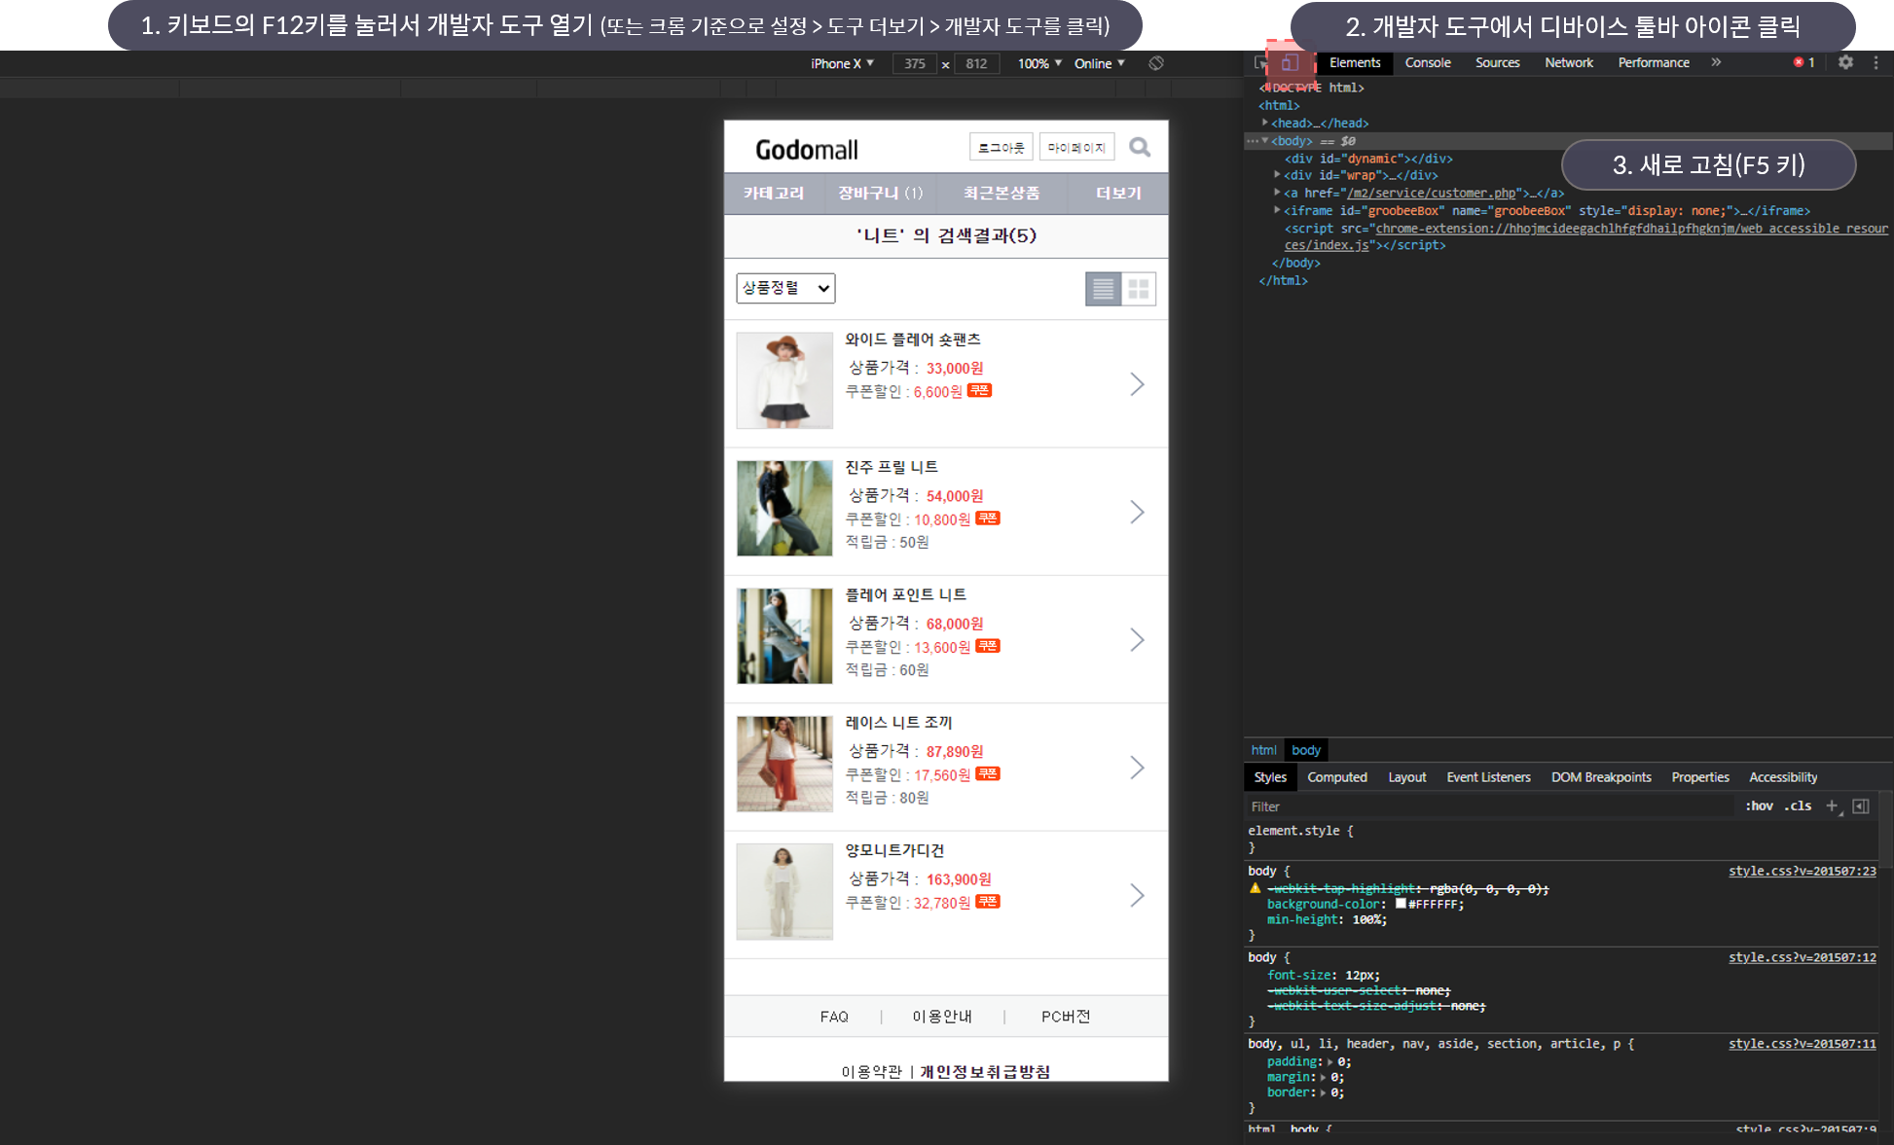Switch to list view layout icon
Viewport: 1894px width, 1145px height.
pos(1103,289)
